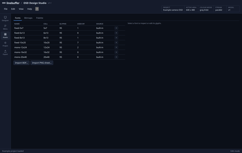This screenshot has width=242, height=153.
Task: Open the Project settings sidebar icon
Action: click(5, 44)
